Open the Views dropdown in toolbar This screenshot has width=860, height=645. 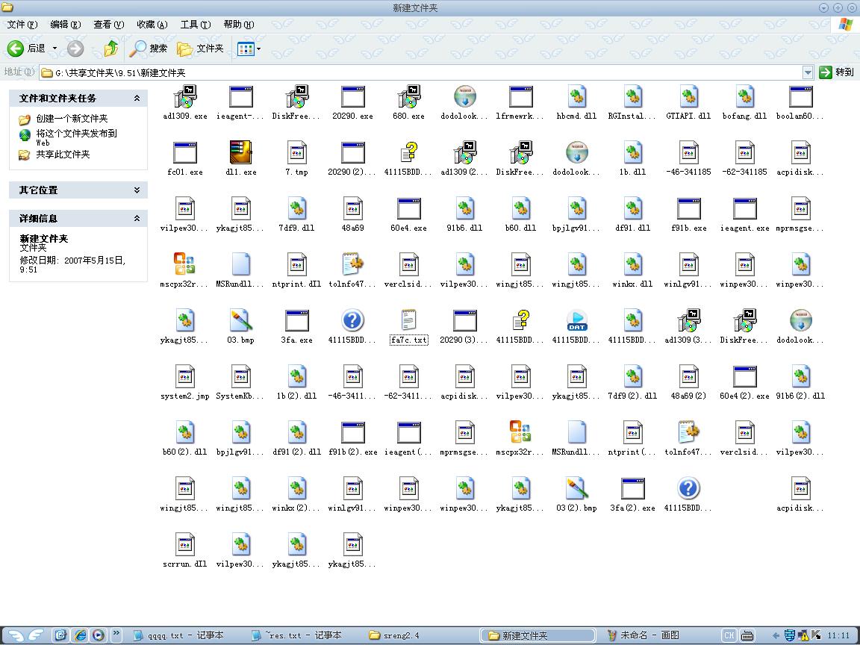point(249,49)
